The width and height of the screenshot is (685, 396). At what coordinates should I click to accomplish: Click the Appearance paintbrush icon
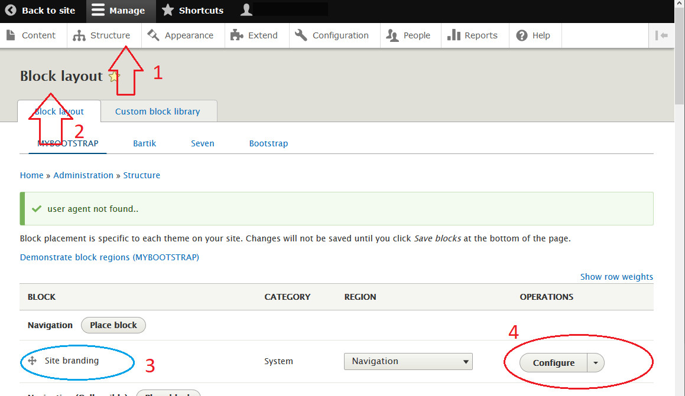tap(153, 35)
